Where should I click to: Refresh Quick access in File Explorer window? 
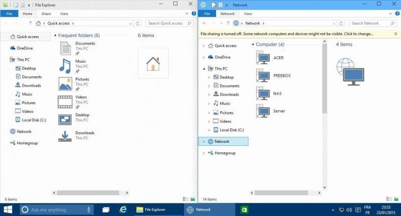coord(137,23)
